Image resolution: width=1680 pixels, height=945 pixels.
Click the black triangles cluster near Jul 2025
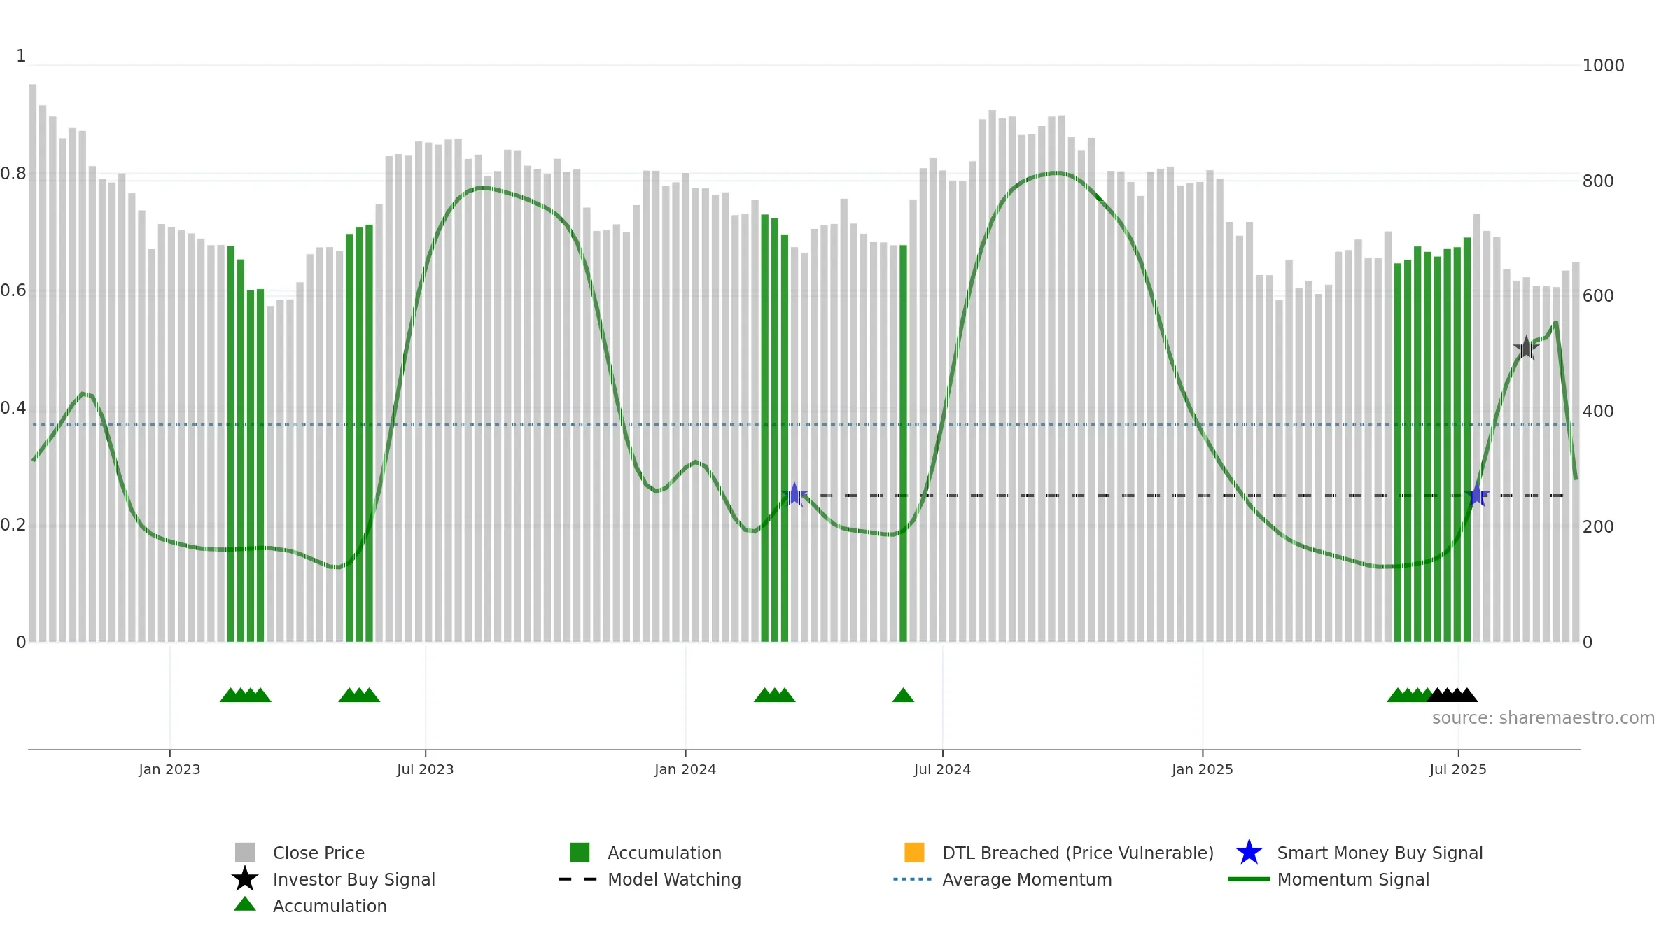1452,695
